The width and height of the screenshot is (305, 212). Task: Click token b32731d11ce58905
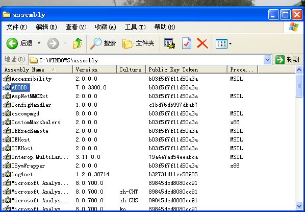click(x=173, y=174)
